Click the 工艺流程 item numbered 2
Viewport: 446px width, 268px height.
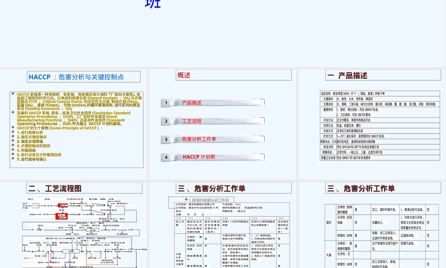tap(212, 121)
